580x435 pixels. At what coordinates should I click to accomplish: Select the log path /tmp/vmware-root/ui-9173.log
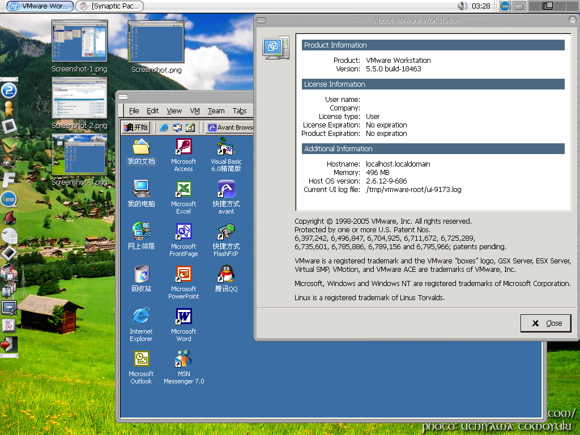pyautogui.click(x=413, y=189)
